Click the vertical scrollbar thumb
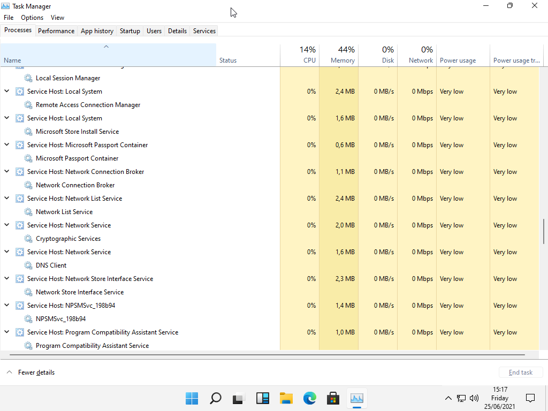 [x=544, y=231]
